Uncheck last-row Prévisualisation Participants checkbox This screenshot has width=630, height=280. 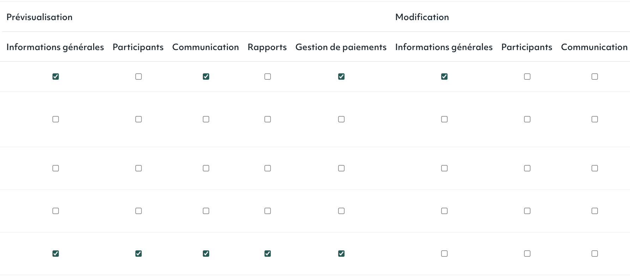point(139,254)
